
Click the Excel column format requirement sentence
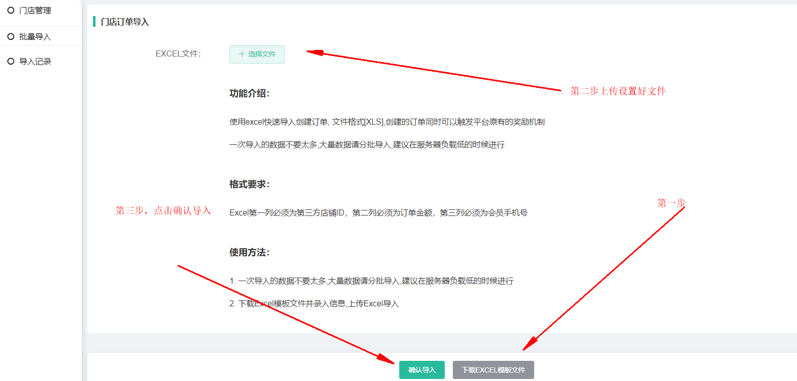[x=378, y=213]
